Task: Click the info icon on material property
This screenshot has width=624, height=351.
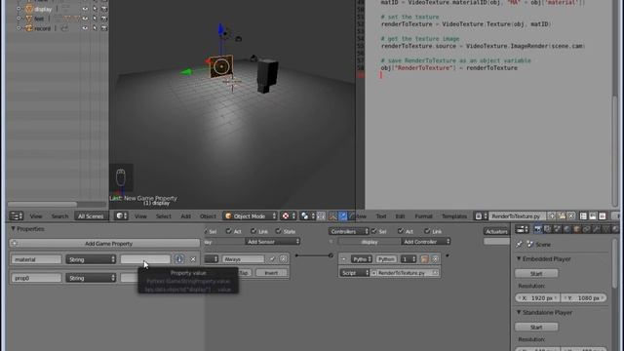Action: tap(179, 259)
